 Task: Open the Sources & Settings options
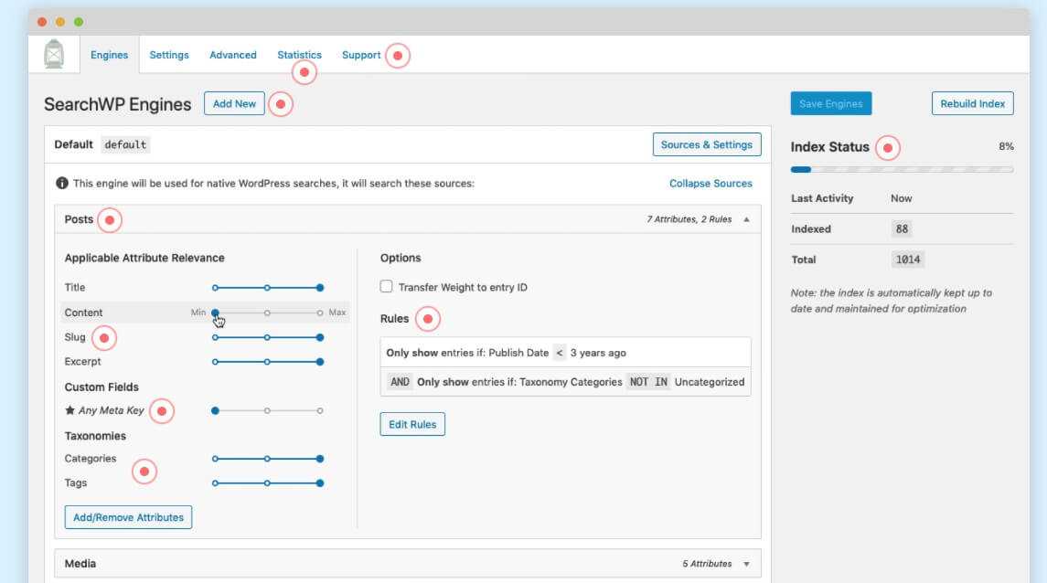pyautogui.click(x=706, y=144)
